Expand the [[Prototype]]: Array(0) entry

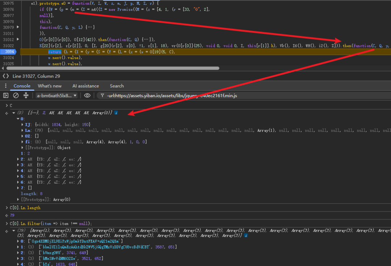tap(18, 199)
